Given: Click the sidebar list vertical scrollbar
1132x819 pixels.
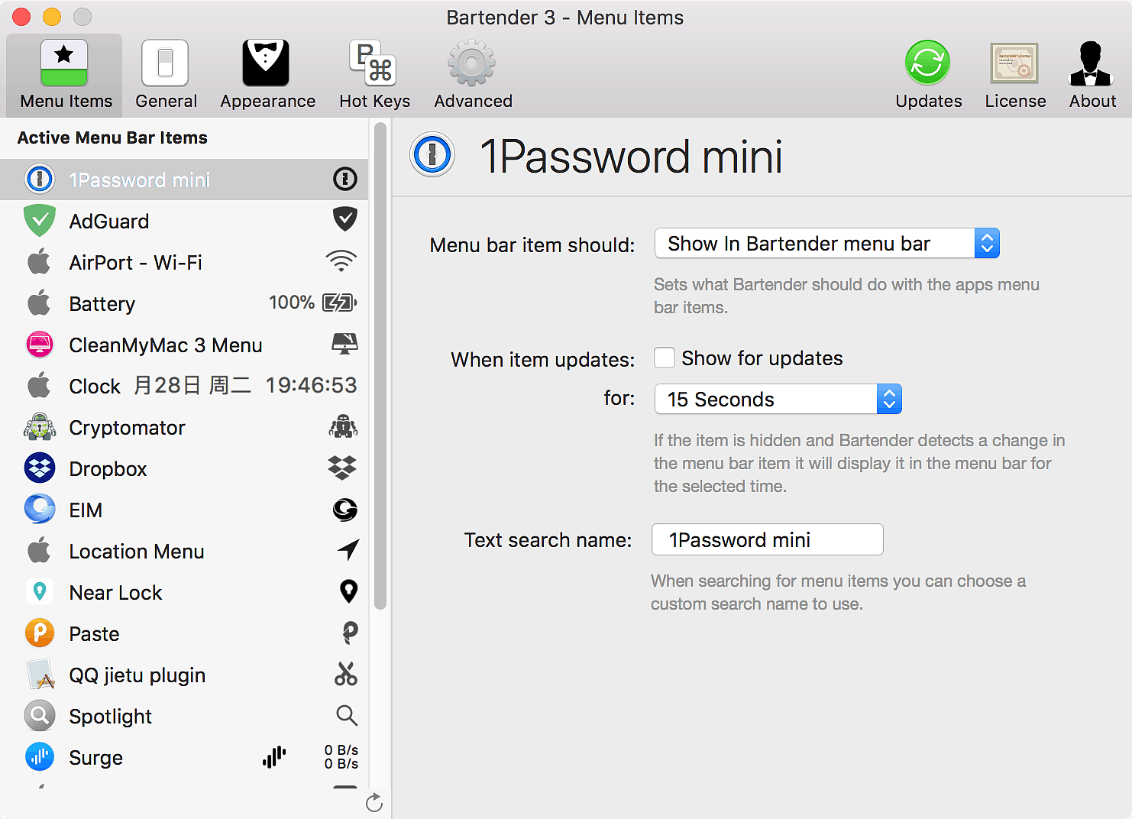Looking at the screenshot, I should [x=380, y=367].
